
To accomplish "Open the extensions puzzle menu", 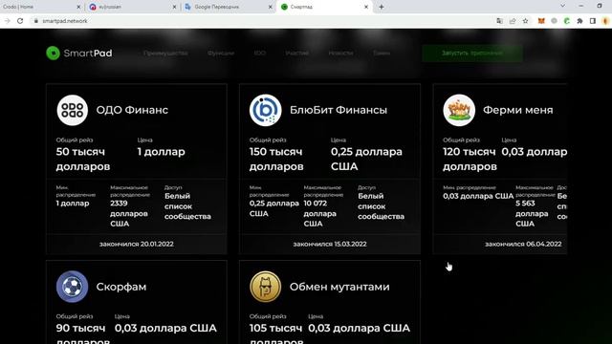I will (579, 21).
